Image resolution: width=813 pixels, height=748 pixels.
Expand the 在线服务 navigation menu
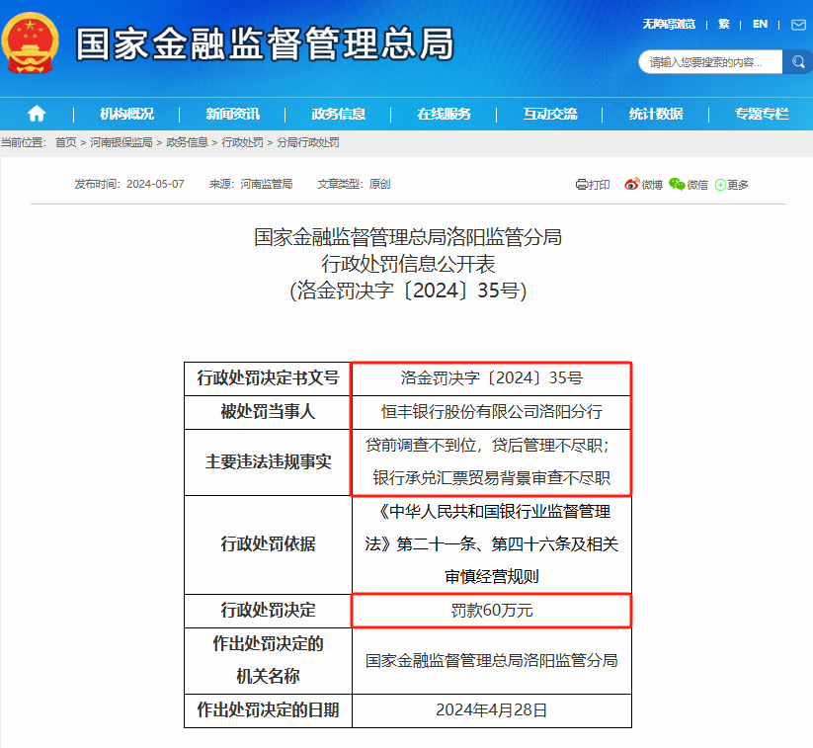444,114
